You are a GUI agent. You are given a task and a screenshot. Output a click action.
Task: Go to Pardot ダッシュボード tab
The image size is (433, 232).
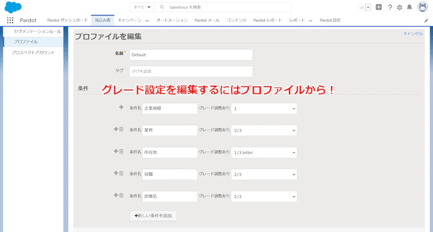(x=68, y=20)
